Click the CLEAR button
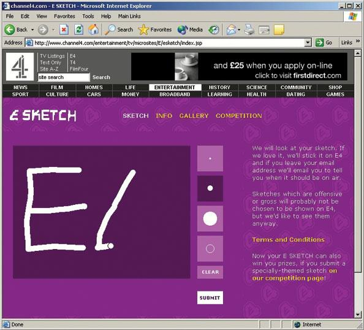This screenshot has height=330, width=364. coord(210,272)
